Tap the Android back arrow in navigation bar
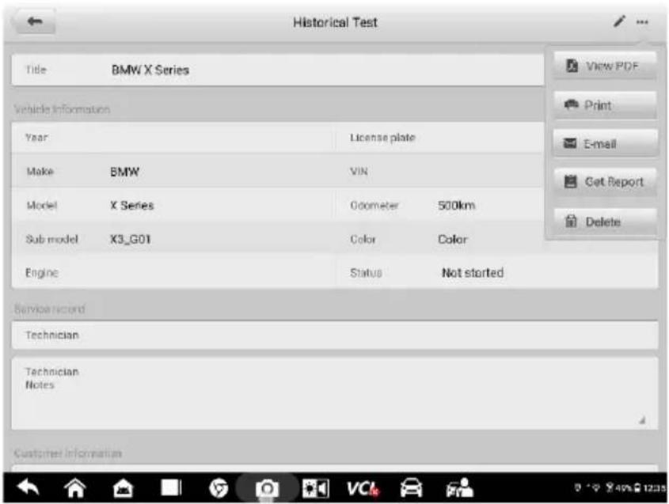Viewport: 669px width, 504px height. (x=28, y=488)
